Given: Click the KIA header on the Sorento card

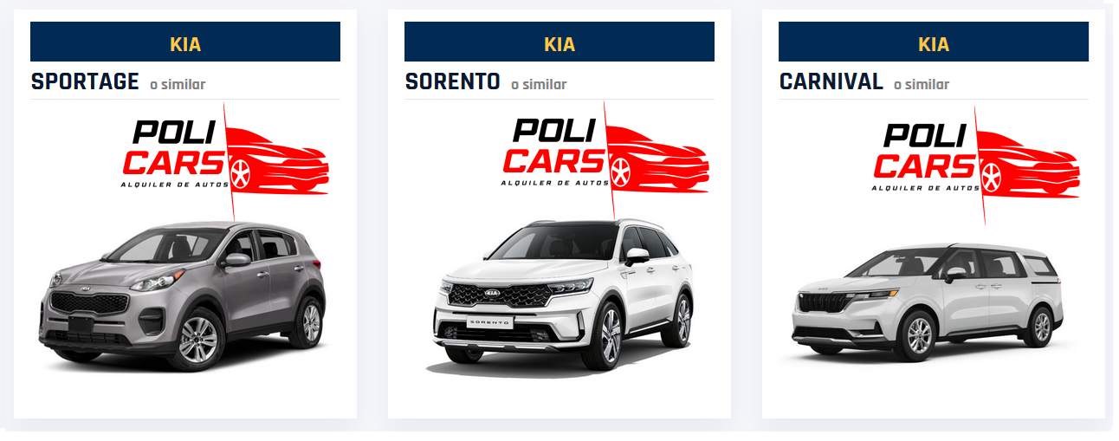Looking at the screenshot, I should (559, 42).
